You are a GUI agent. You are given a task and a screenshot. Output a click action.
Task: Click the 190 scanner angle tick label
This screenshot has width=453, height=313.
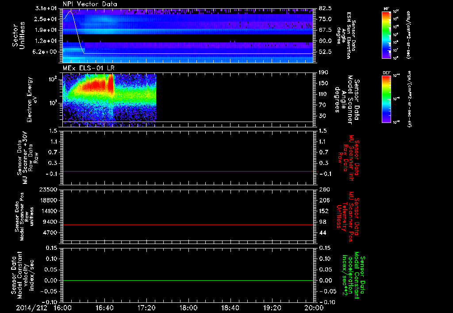[324, 73]
